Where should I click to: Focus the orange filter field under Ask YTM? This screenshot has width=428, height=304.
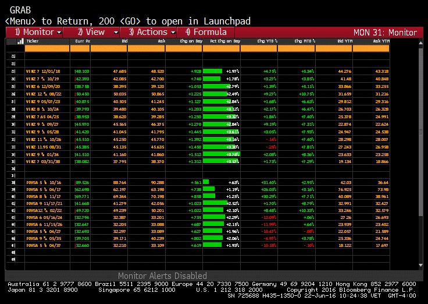371,48
